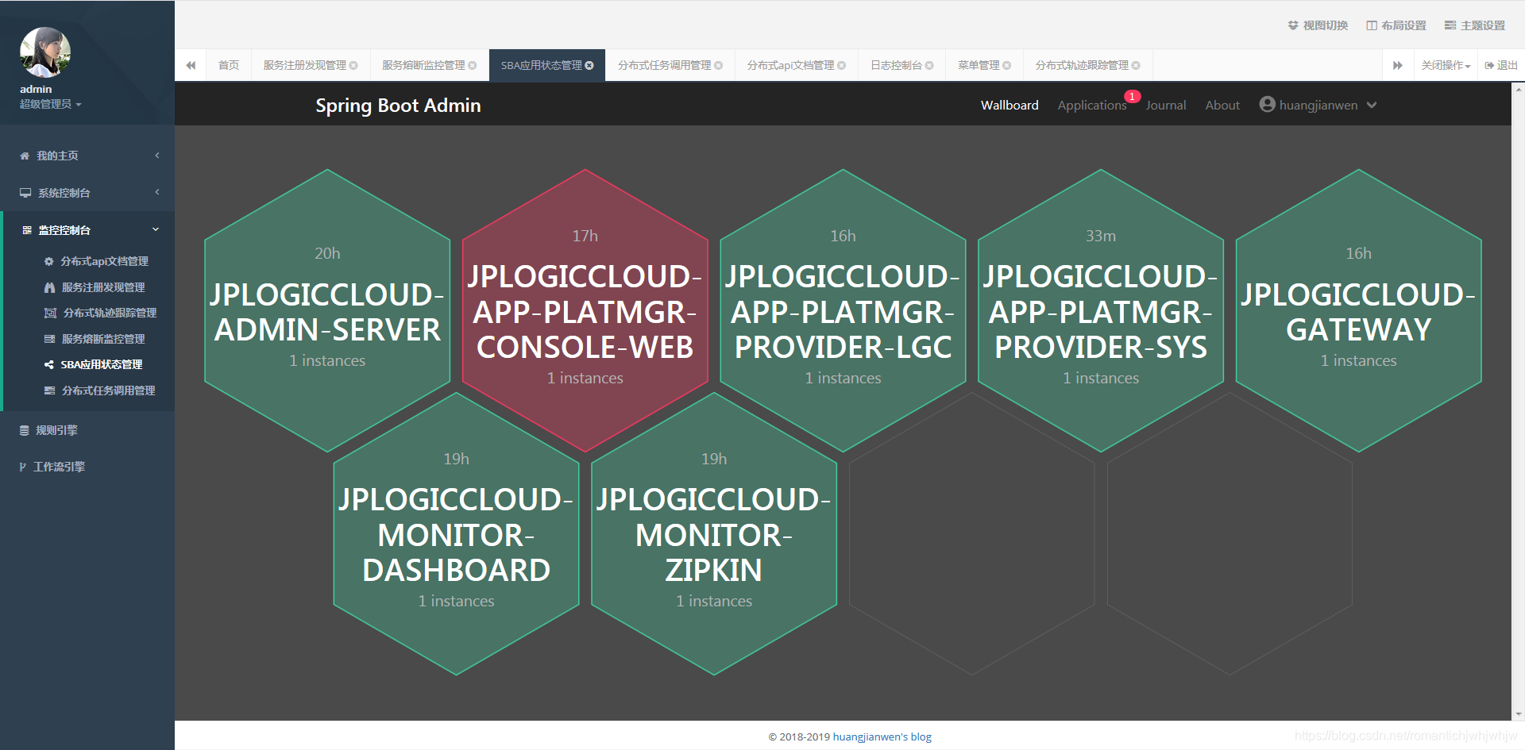
Task: Close the 服务注册发现管理 tab
Action: (x=353, y=65)
